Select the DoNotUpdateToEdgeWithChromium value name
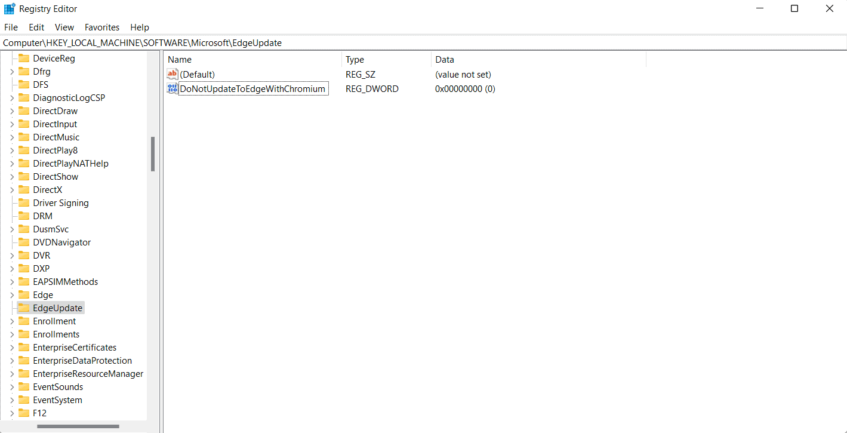Image resolution: width=847 pixels, height=433 pixels. (253, 89)
